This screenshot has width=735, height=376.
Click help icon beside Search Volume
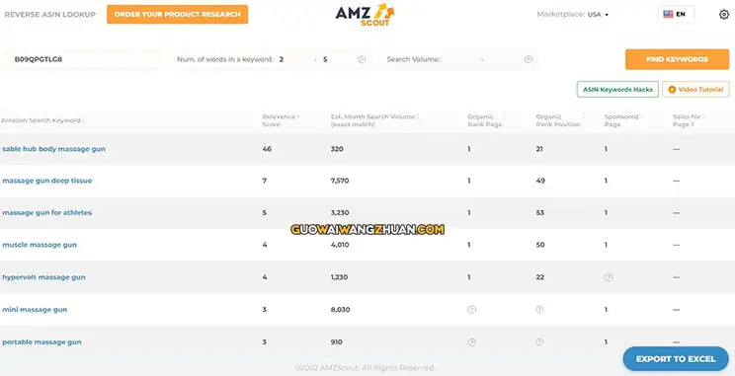pos(529,59)
